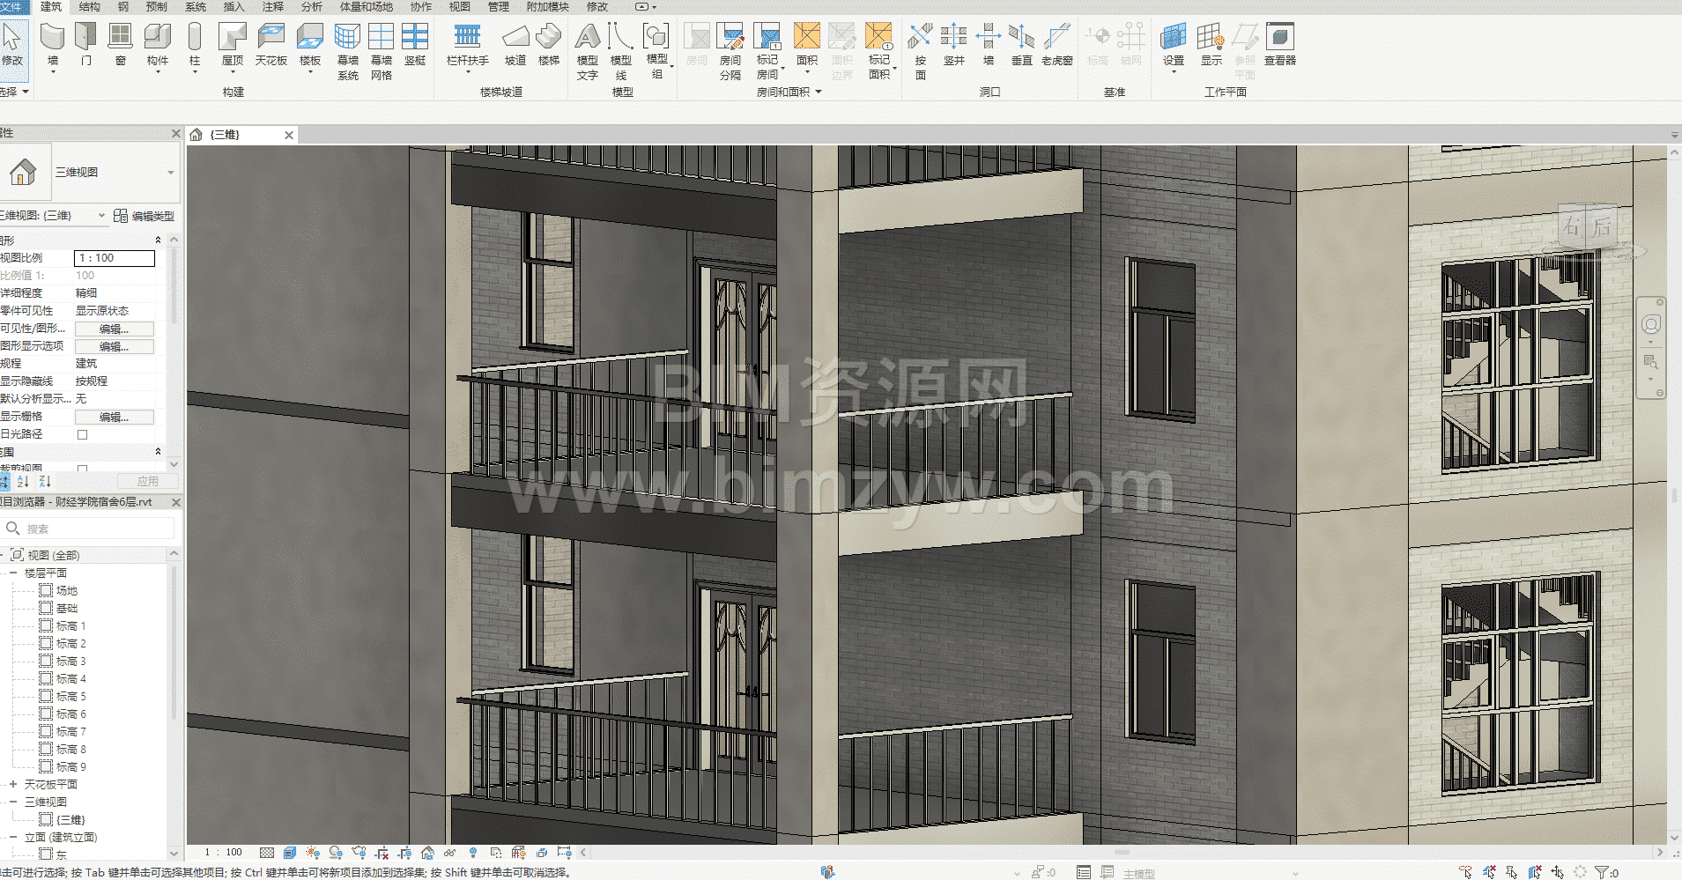Image resolution: width=1682 pixels, height=880 pixels.
Task: Open the Manage (管理) ribbon tab
Action: pos(499,7)
